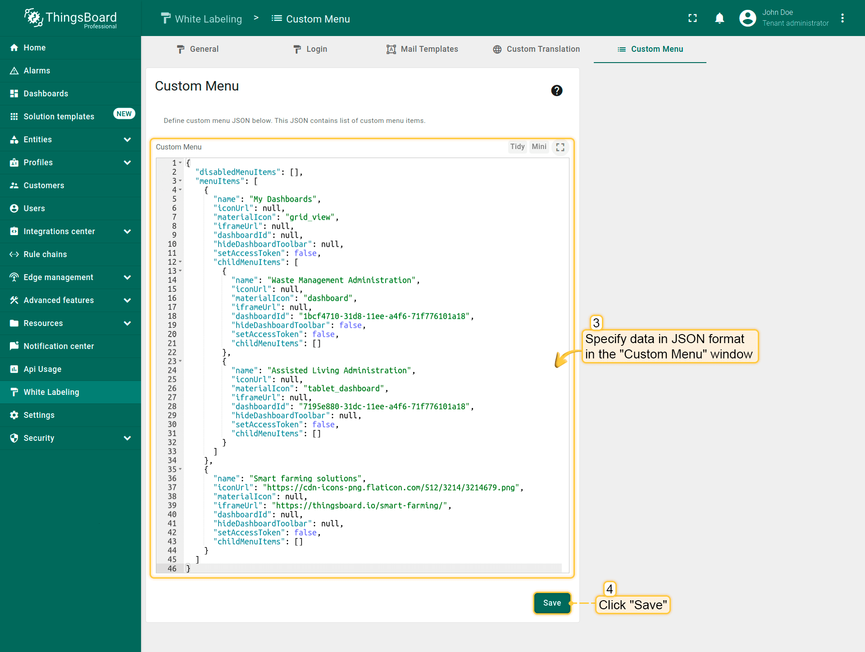Open Rule chains in sidebar

70,254
